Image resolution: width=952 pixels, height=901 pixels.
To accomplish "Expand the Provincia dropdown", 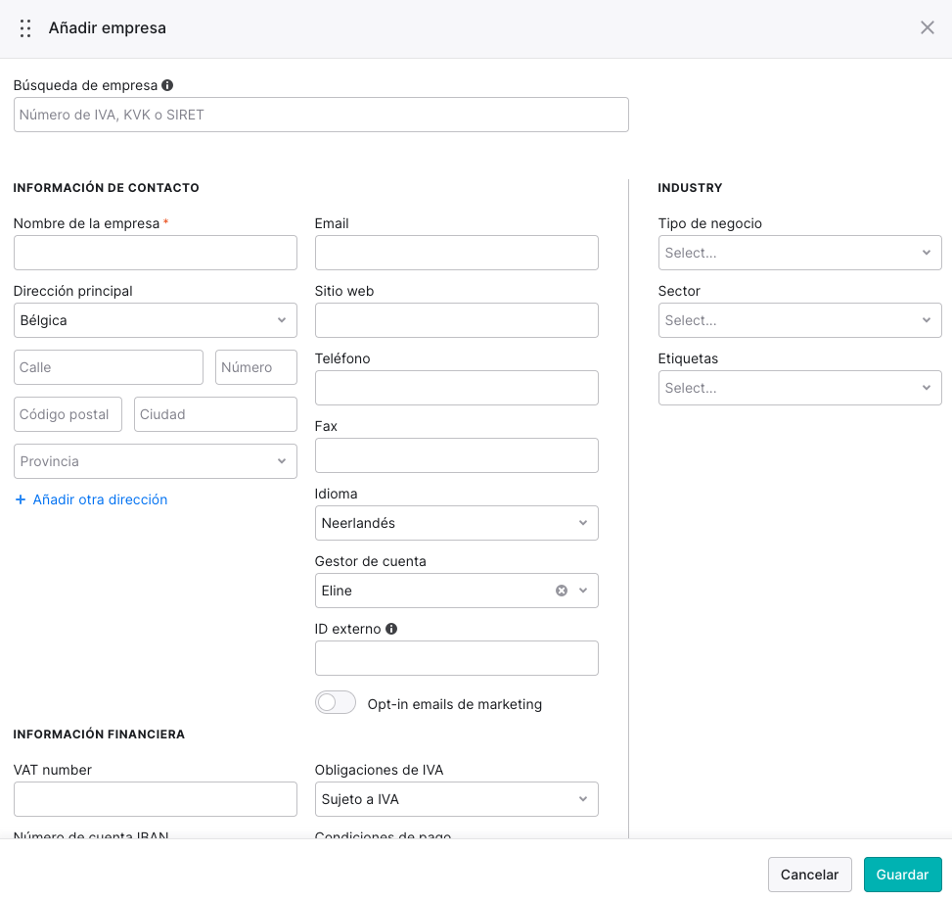I will click(x=156, y=461).
